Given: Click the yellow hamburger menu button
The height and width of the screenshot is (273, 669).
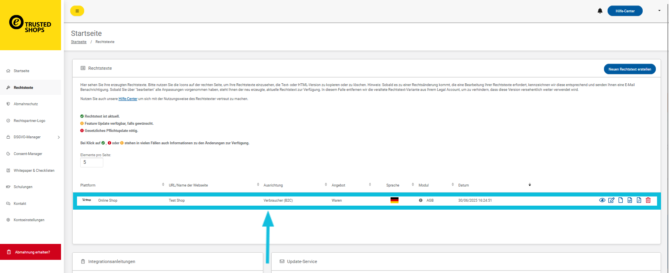Looking at the screenshot, I should point(77,11).
